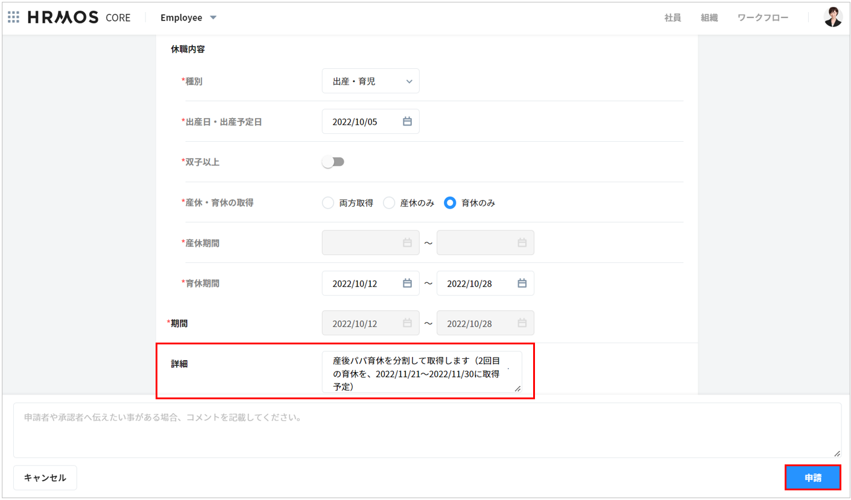Open the app grid launcher icon
Screen dimensions: 851x500
coord(13,17)
